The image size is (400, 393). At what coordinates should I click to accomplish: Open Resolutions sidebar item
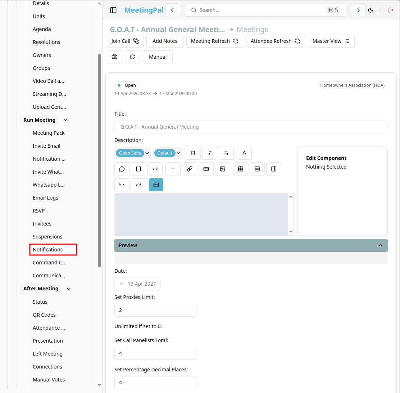(46, 42)
